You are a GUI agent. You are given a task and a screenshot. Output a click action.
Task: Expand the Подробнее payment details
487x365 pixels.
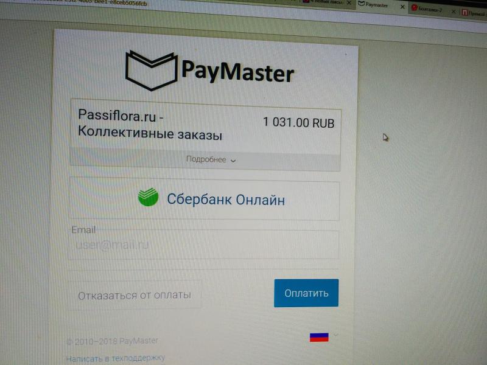[x=205, y=159]
